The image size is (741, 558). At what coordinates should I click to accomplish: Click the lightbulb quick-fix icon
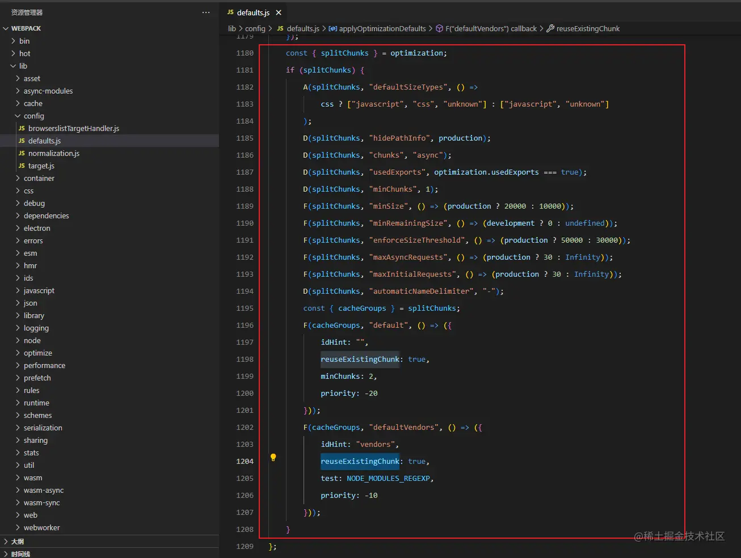(273, 457)
